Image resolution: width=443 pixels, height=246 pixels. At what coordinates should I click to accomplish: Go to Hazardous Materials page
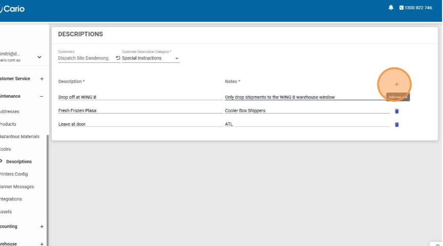click(x=19, y=137)
